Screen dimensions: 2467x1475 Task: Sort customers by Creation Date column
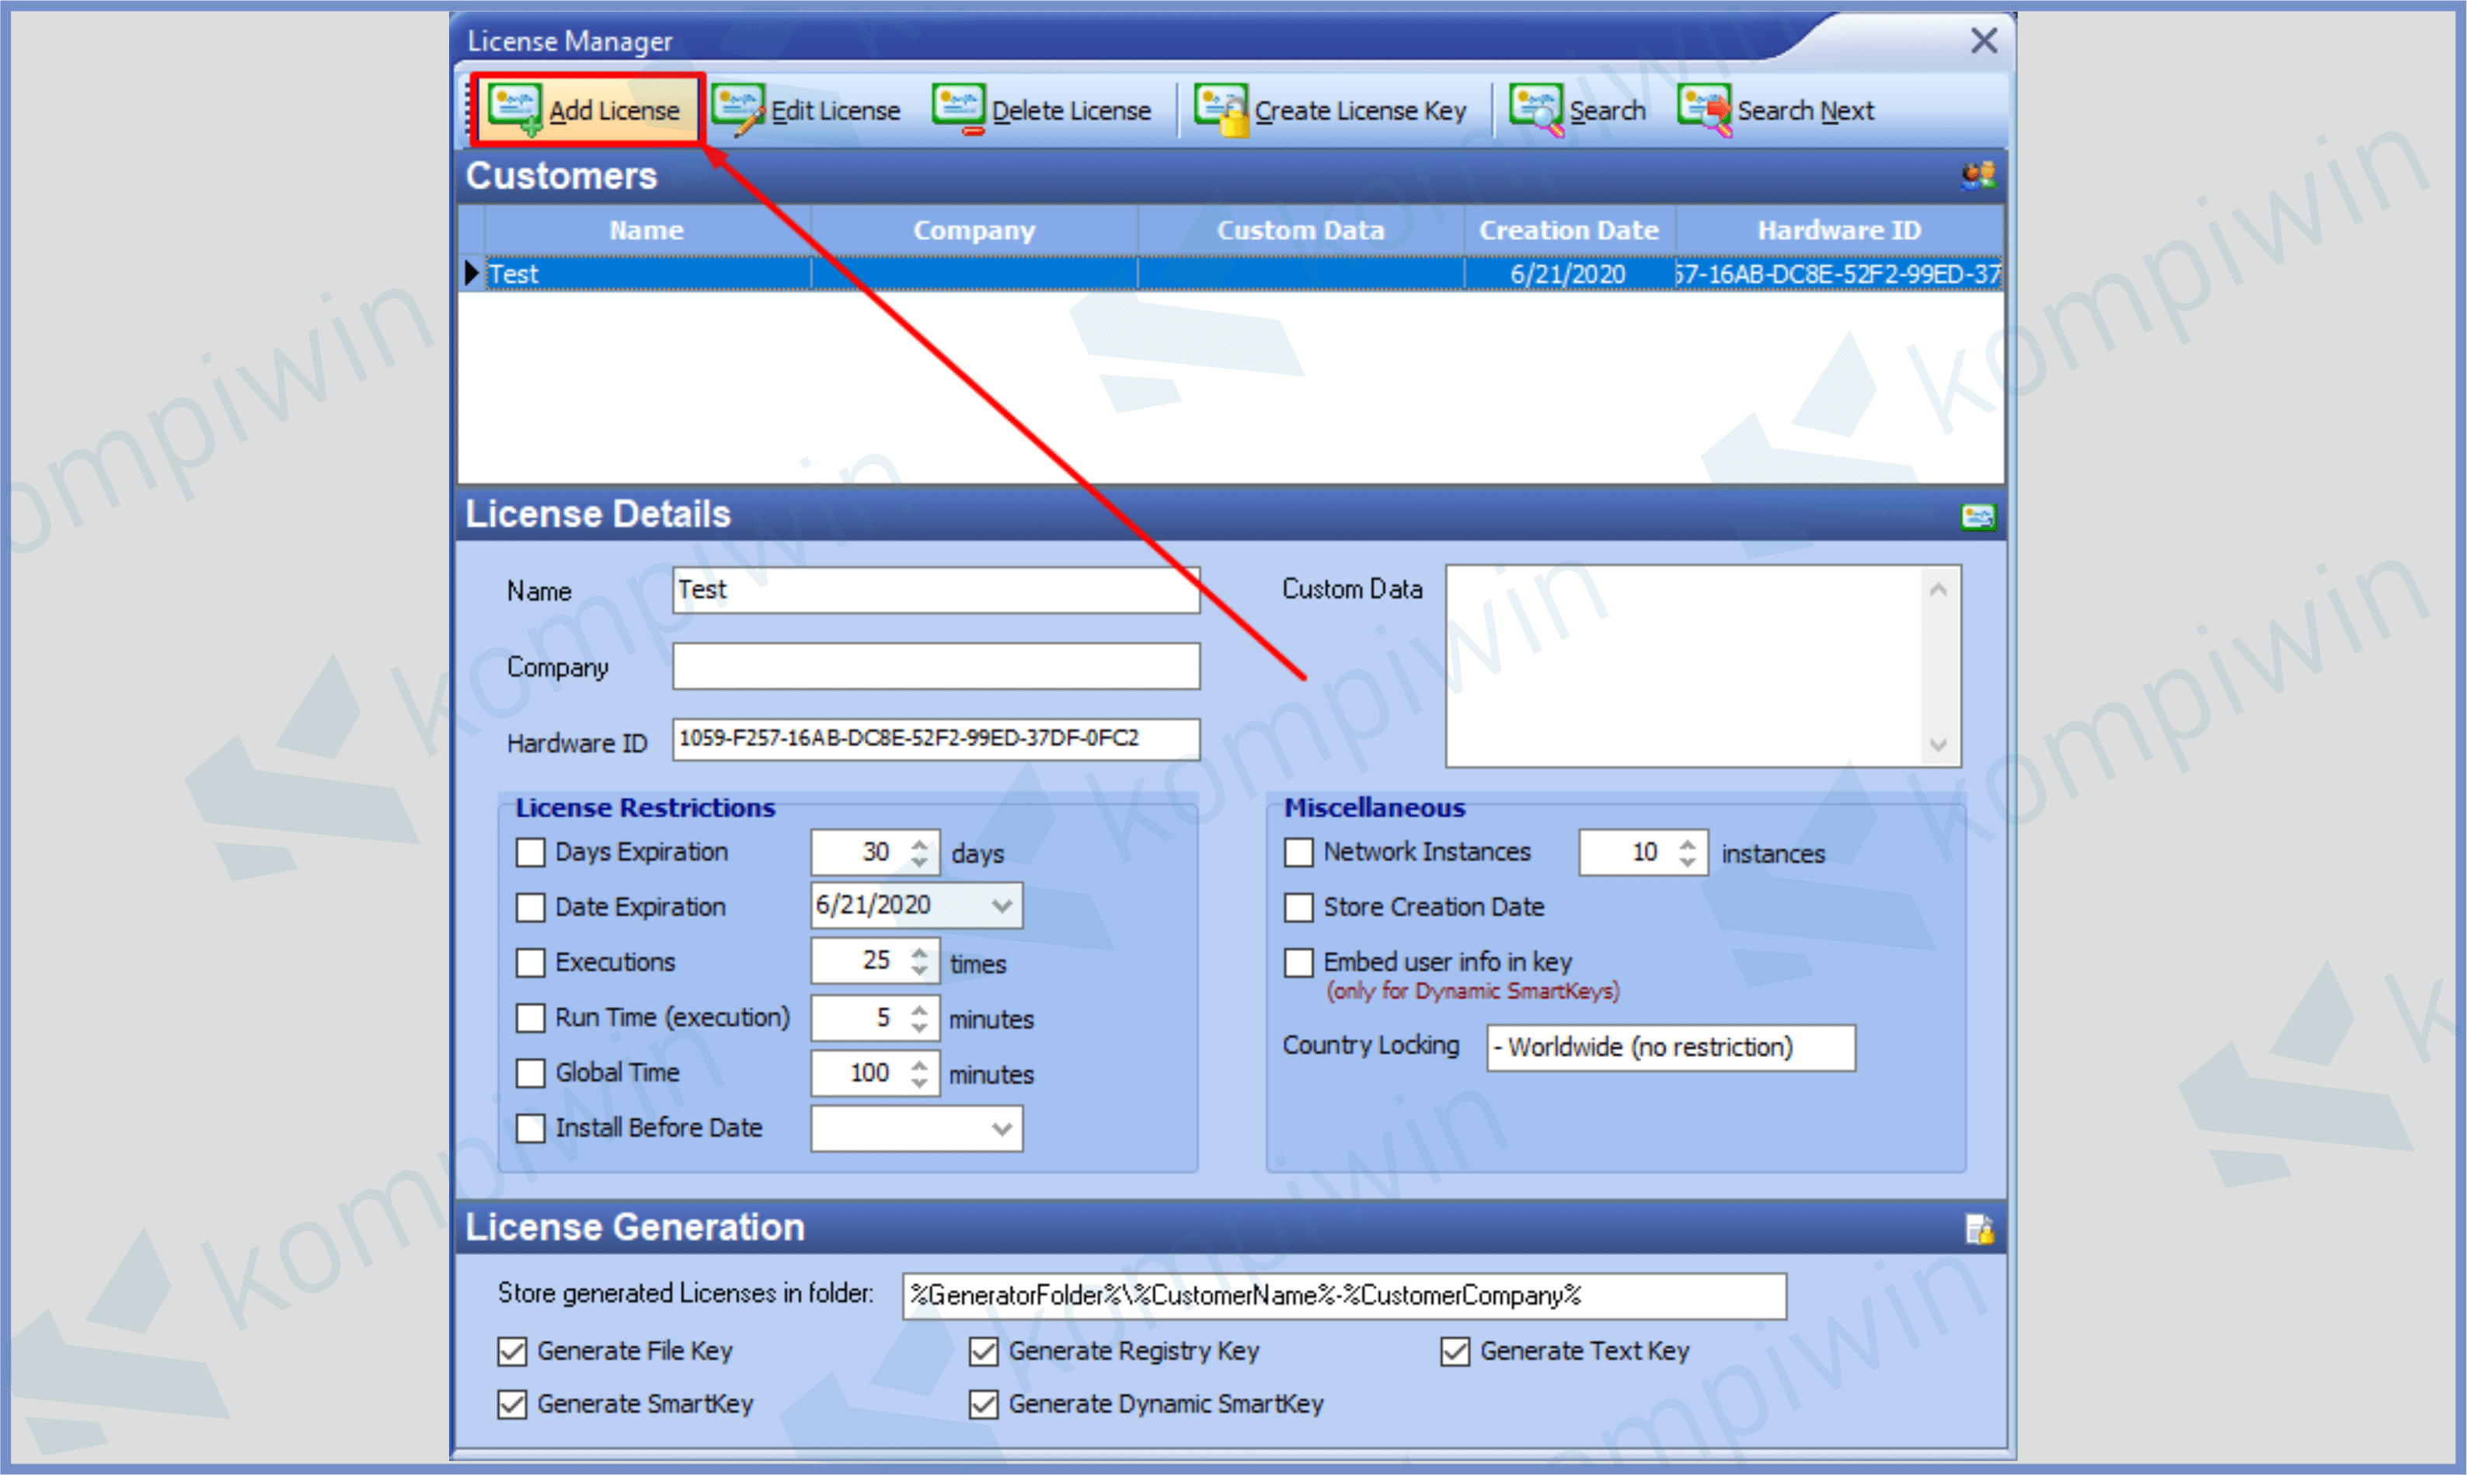click(x=1568, y=231)
